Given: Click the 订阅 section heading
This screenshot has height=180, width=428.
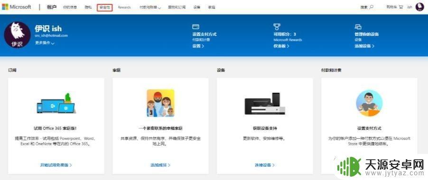Looking at the screenshot, I should [x=12, y=70].
